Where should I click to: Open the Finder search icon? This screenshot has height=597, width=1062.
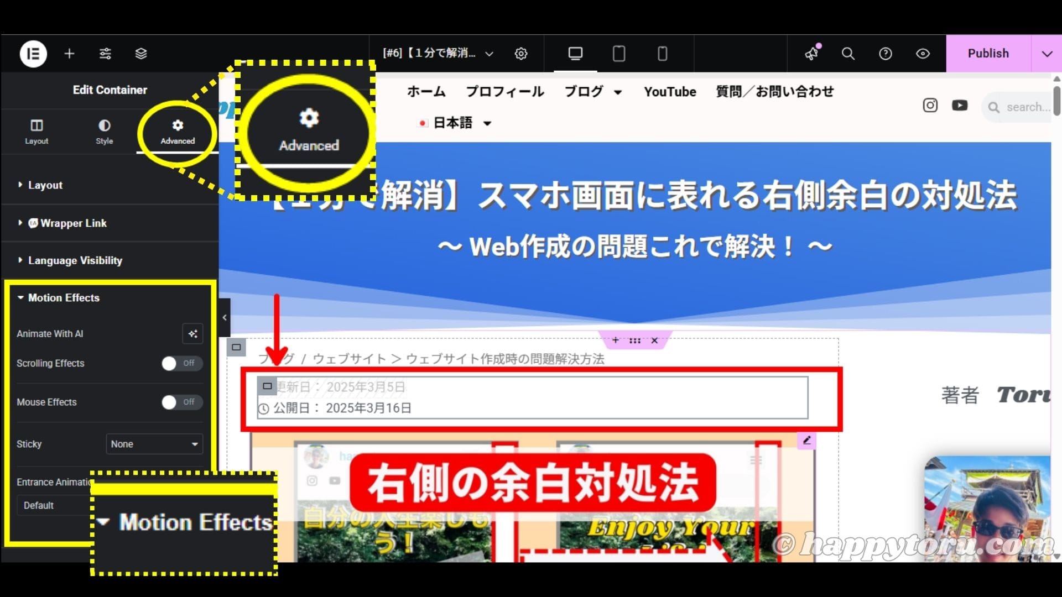(x=848, y=54)
